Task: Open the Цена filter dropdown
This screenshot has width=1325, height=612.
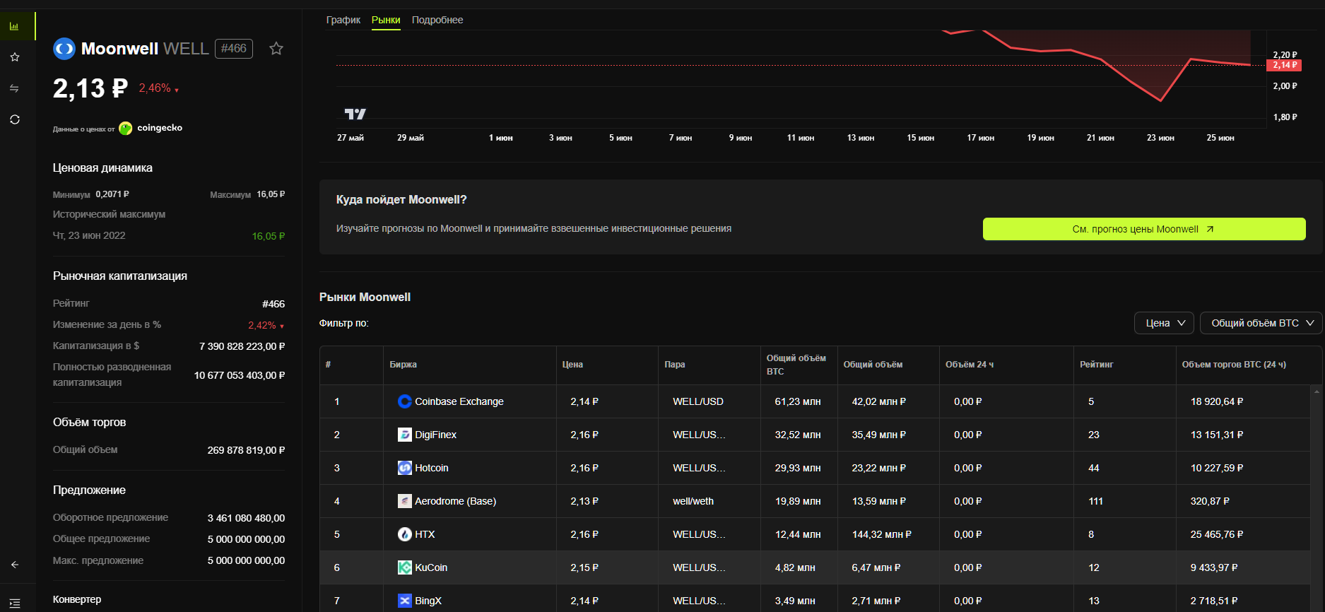Action: pyautogui.click(x=1164, y=323)
